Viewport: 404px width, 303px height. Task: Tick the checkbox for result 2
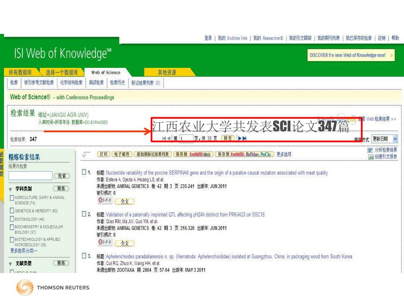[x=84, y=213]
